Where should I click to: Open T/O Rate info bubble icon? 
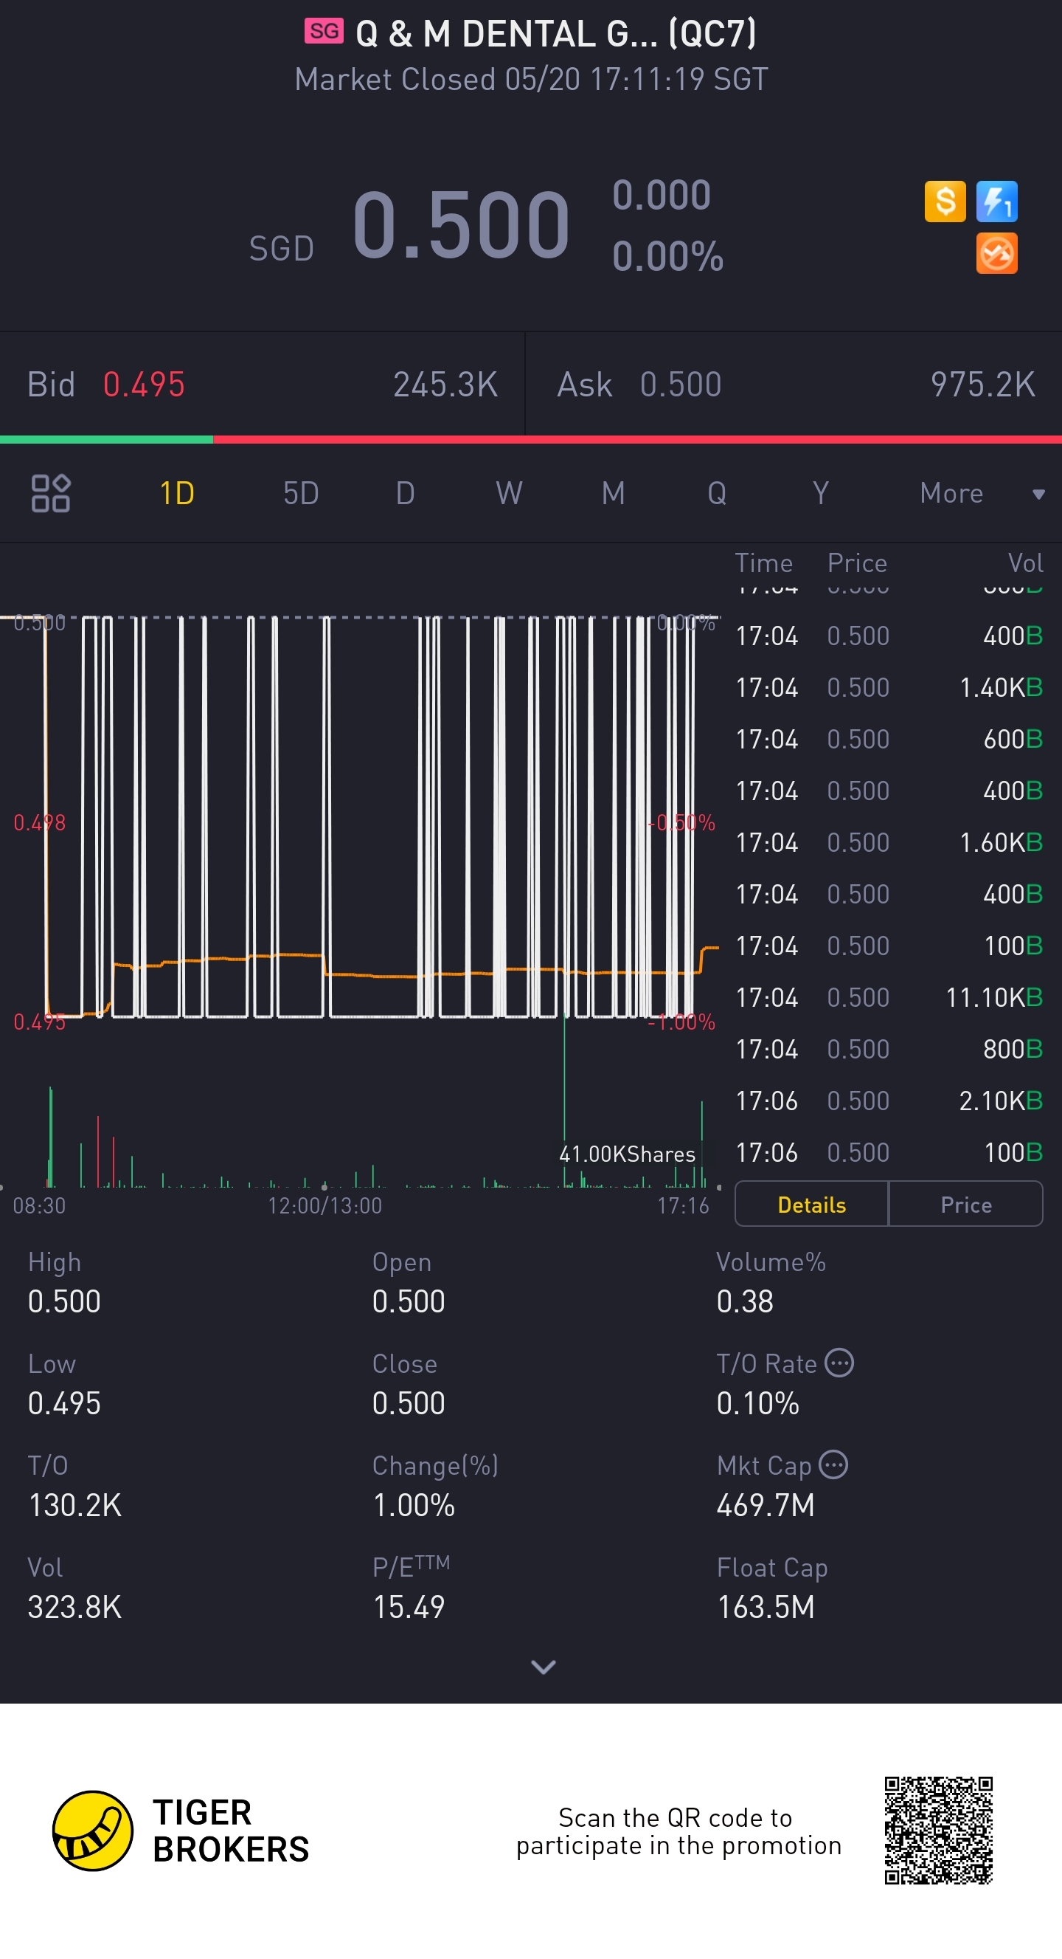[x=839, y=1363]
